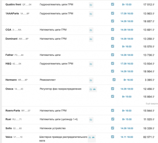
Task: Select Ruei brand name
Action: [8, 119]
